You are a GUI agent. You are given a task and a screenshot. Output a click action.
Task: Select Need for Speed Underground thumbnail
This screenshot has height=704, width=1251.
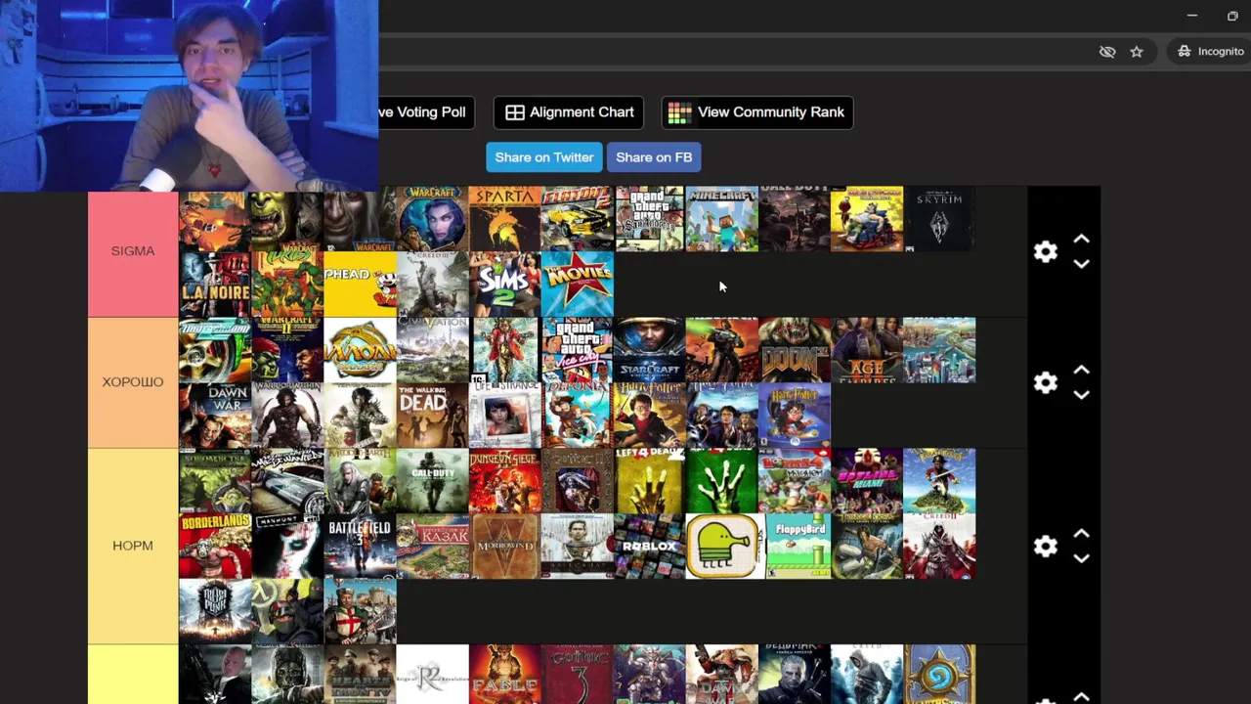[x=215, y=350]
